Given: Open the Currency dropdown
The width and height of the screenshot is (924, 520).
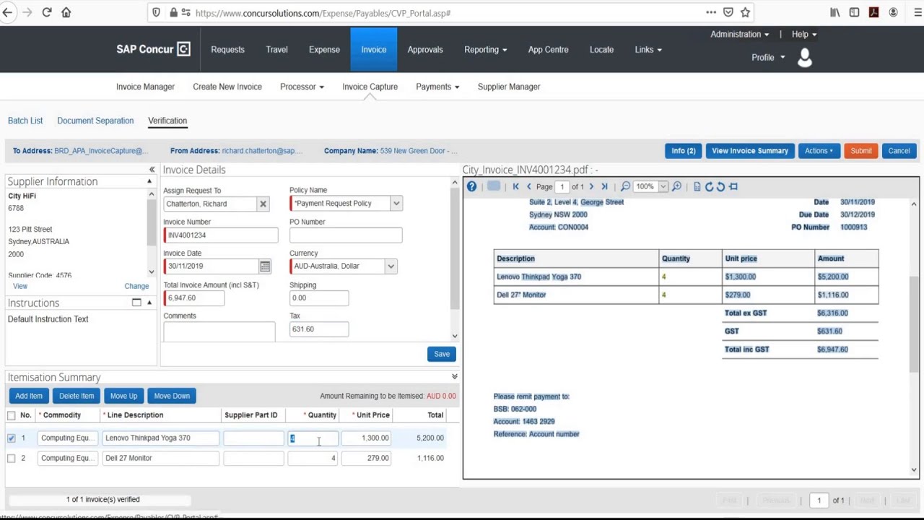Looking at the screenshot, I should pos(391,266).
